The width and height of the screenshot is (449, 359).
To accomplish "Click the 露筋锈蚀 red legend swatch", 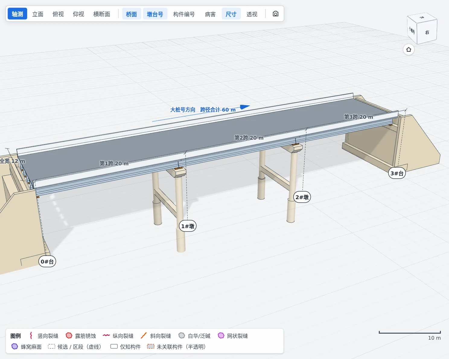I will coord(69,335).
